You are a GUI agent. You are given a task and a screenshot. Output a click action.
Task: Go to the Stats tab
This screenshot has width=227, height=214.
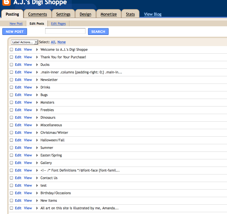(x=130, y=14)
